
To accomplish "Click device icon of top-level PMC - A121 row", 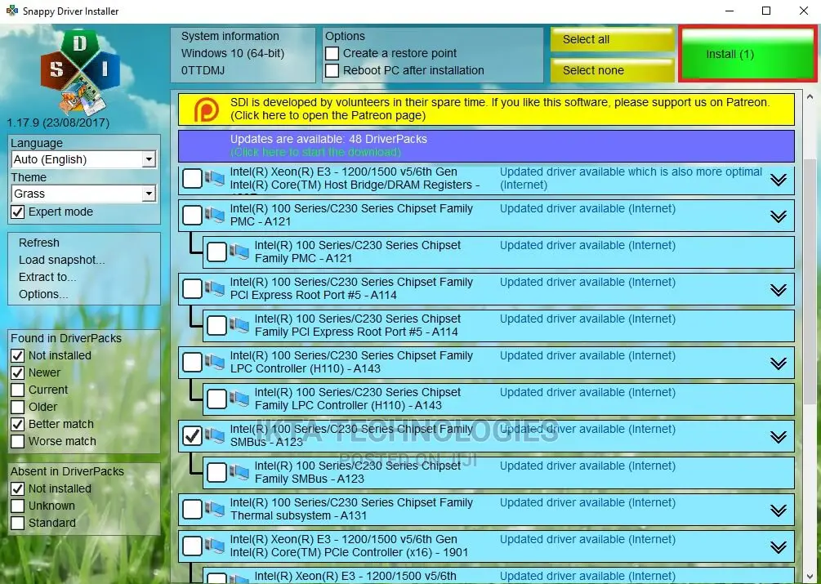I will (215, 215).
